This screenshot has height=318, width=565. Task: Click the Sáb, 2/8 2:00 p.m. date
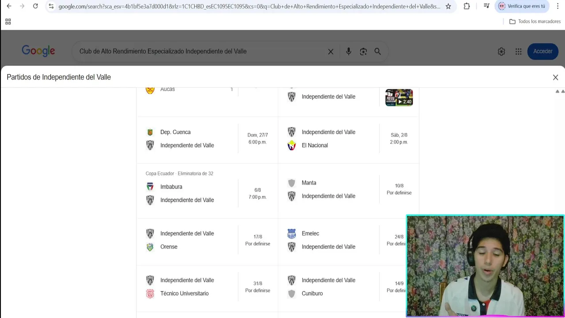pyautogui.click(x=399, y=139)
